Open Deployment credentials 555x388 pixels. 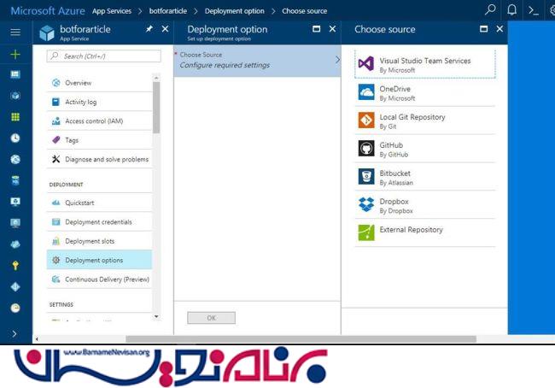99,222
